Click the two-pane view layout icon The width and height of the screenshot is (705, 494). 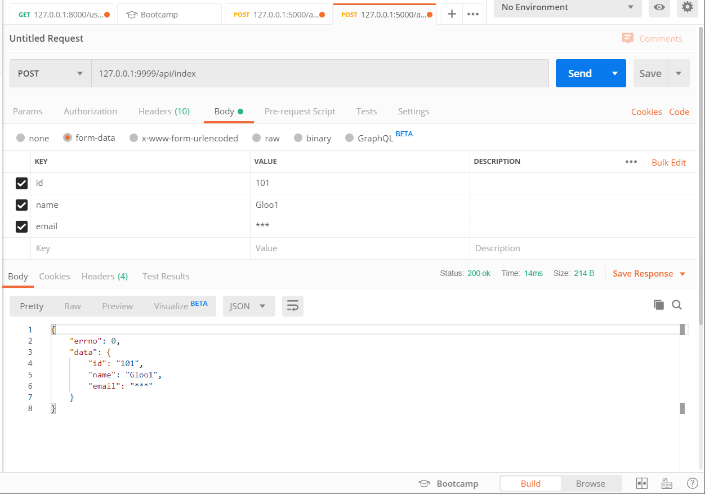click(x=641, y=483)
